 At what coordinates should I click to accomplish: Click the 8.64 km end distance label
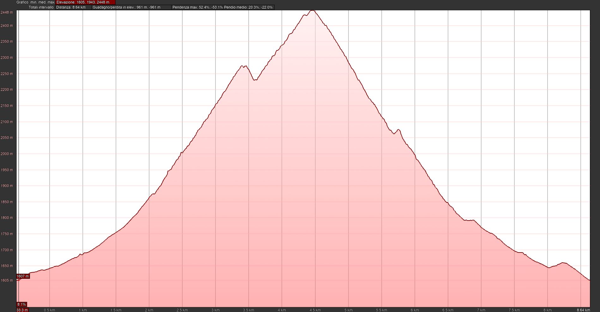coord(583,310)
